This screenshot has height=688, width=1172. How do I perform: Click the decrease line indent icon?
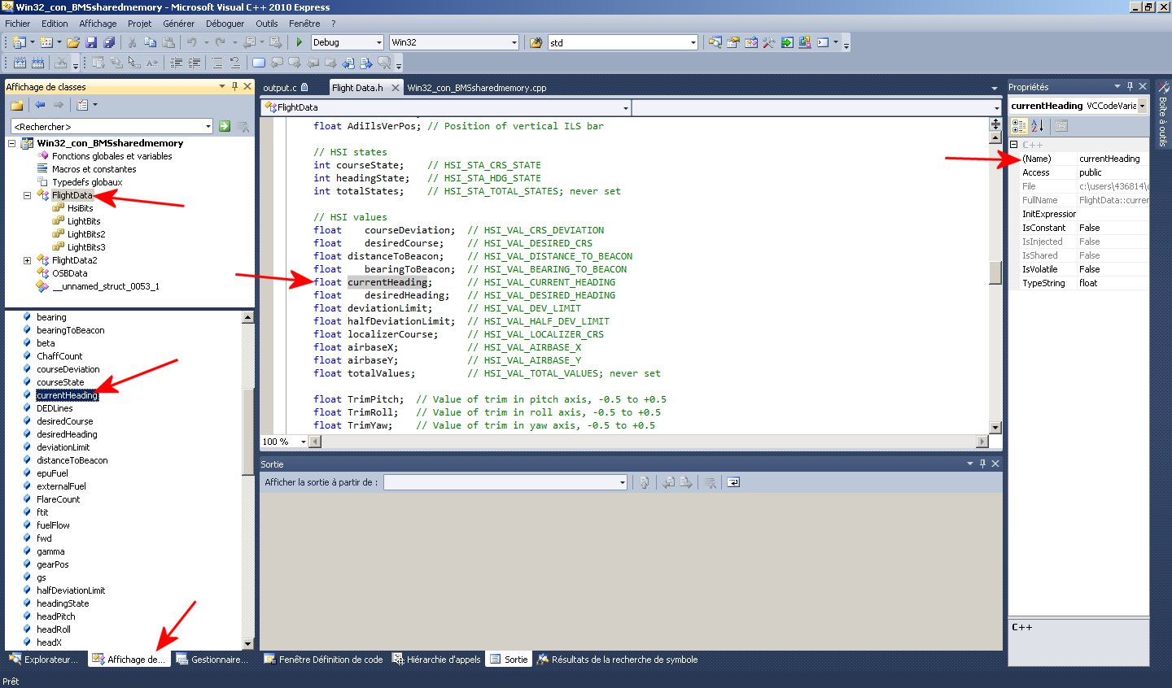(177, 63)
